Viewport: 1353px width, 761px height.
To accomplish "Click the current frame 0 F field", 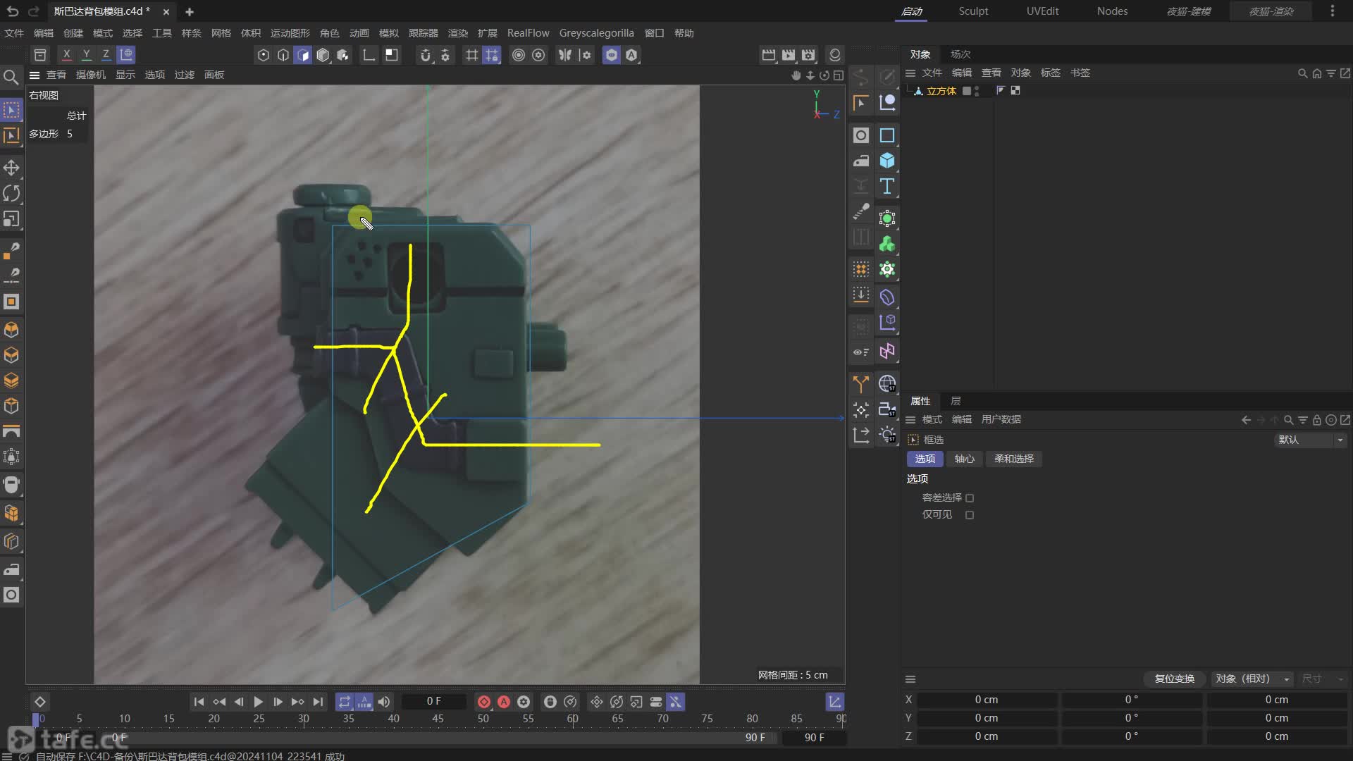I will click(x=433, y=702).
